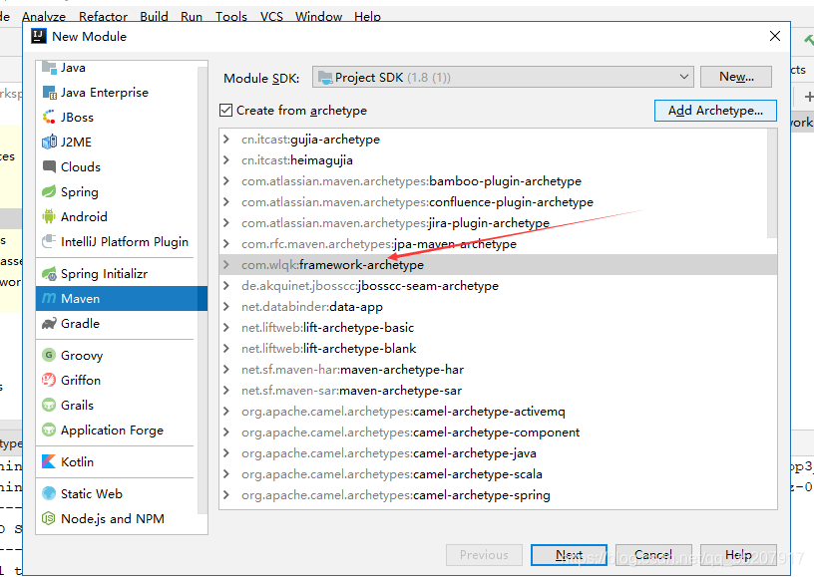
Task: Select jpa-maven-archetype row
Action: click(x=498, y=244)
